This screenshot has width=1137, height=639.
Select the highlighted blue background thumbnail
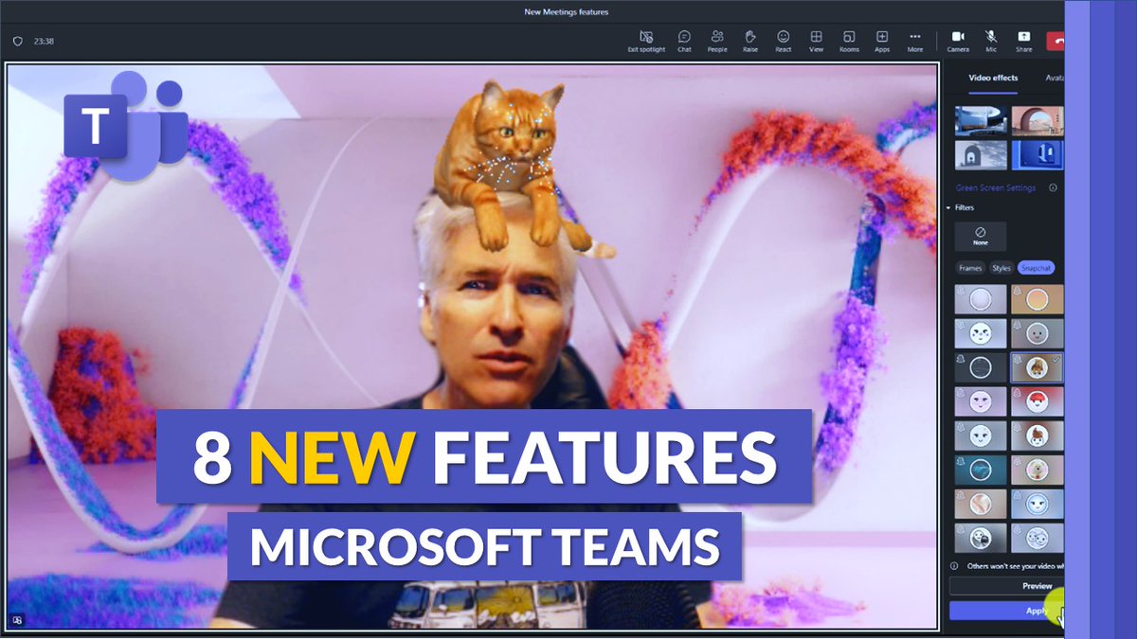(1038, 154)
